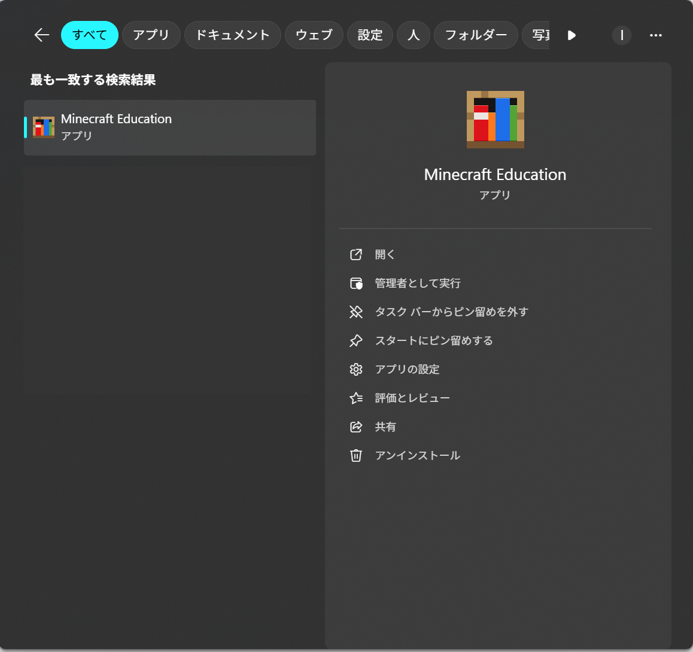Switch to the ウェブ filter tab
The image size is (693, 652).
[x=314, y=35]
